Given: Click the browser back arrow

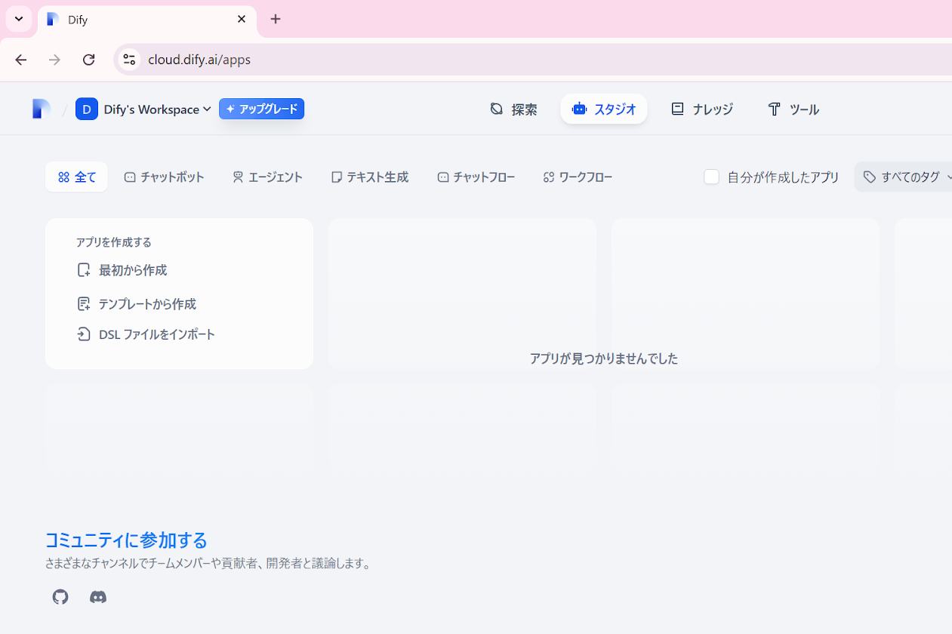Looking at the screenshot, I should (21, 60).
